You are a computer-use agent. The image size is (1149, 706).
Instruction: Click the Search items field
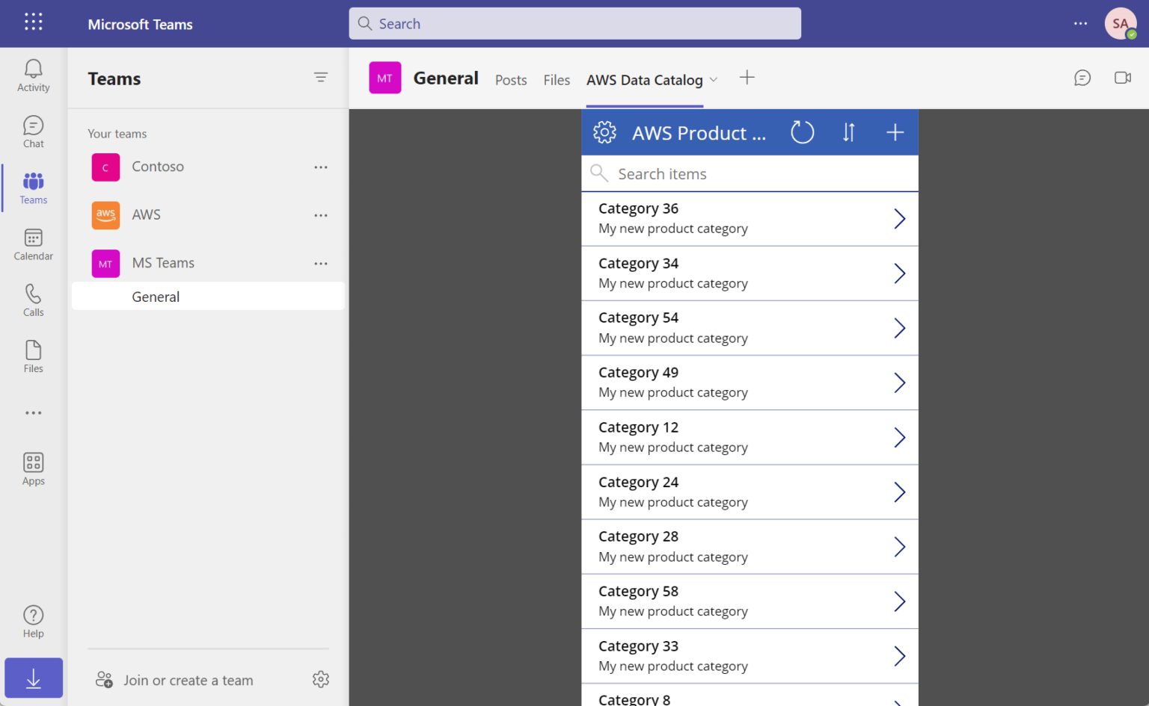tap(750, 173)
